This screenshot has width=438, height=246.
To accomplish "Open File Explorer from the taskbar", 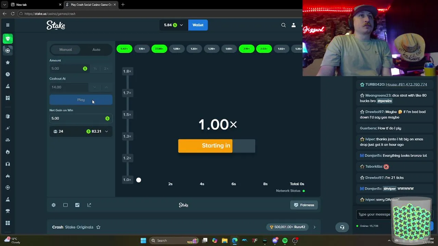I will tap(224, 241).
